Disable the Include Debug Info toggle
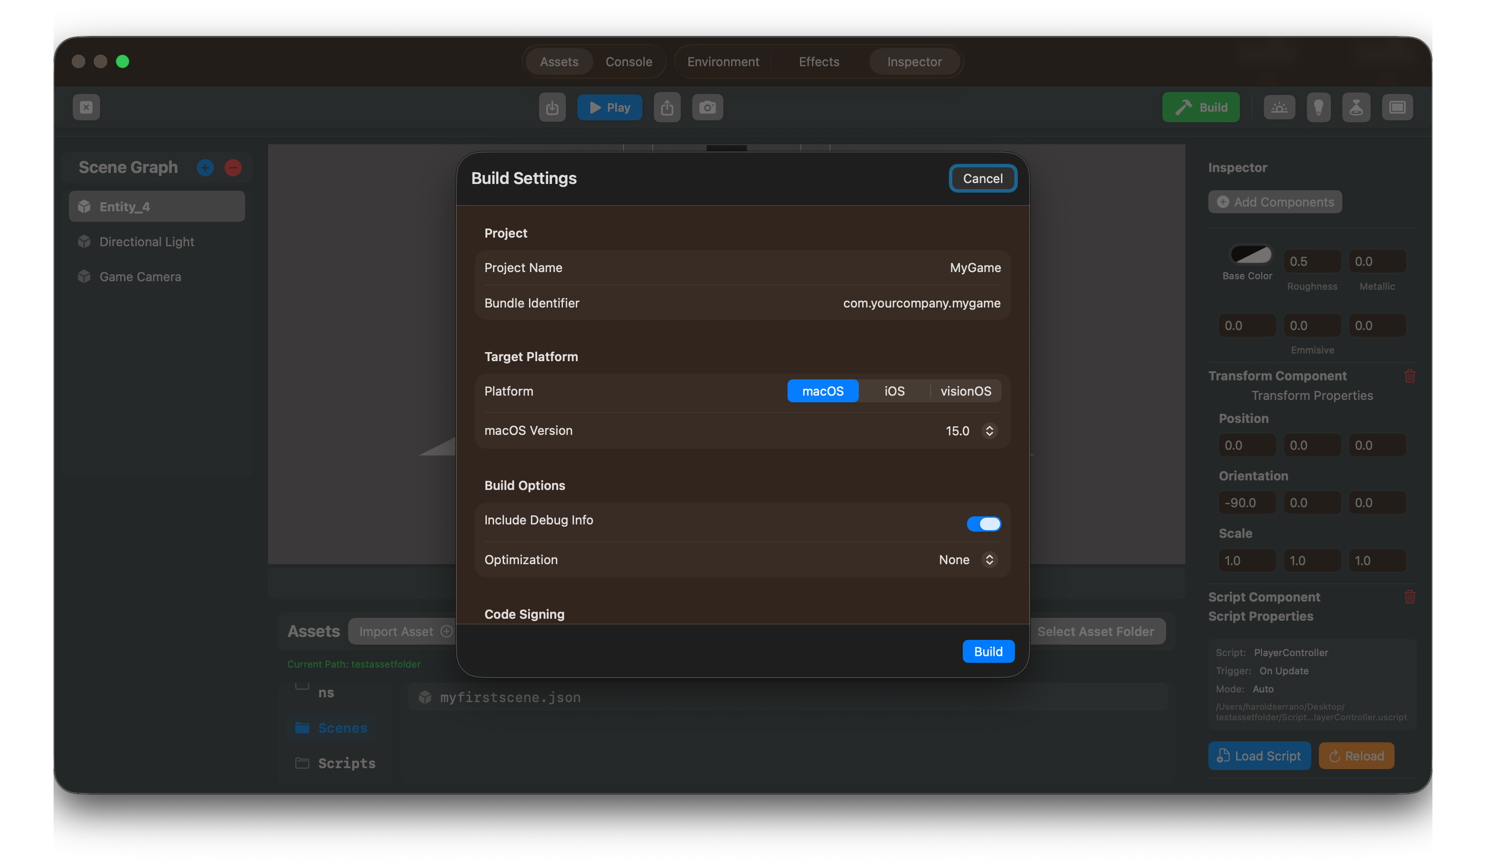 click(x=984, y=523)
